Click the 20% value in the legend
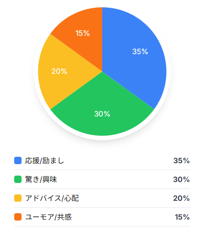The image size is (198, 232). pos(181,198)
